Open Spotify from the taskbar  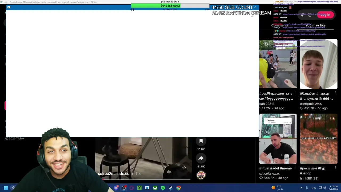tap(163, 188)
